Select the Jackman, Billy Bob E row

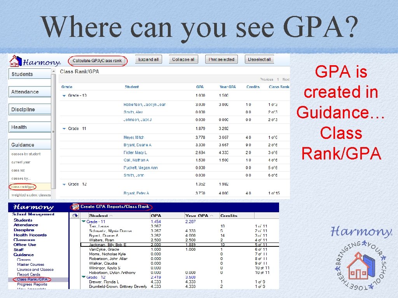(180, 245)
